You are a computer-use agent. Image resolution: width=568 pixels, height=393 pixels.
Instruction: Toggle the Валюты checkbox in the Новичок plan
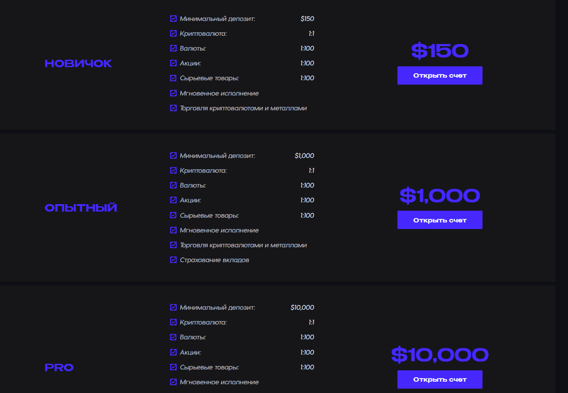click(x=173, y=48)
